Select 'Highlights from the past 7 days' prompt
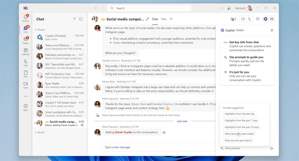299x161 pixels. (241, 121)
